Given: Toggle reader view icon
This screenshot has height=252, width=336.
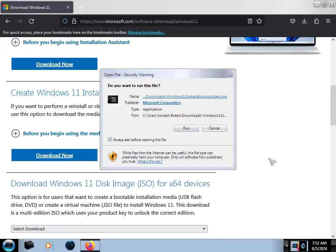Looking at the screenshot, I should (250, 21).
